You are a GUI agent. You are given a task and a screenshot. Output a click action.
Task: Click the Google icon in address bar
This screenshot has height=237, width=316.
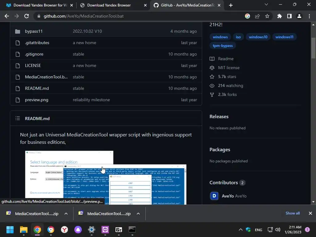(x=247, y=16)
